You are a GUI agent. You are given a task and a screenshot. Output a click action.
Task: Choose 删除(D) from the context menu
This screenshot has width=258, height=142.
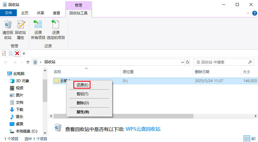click(x=82, y=103)
